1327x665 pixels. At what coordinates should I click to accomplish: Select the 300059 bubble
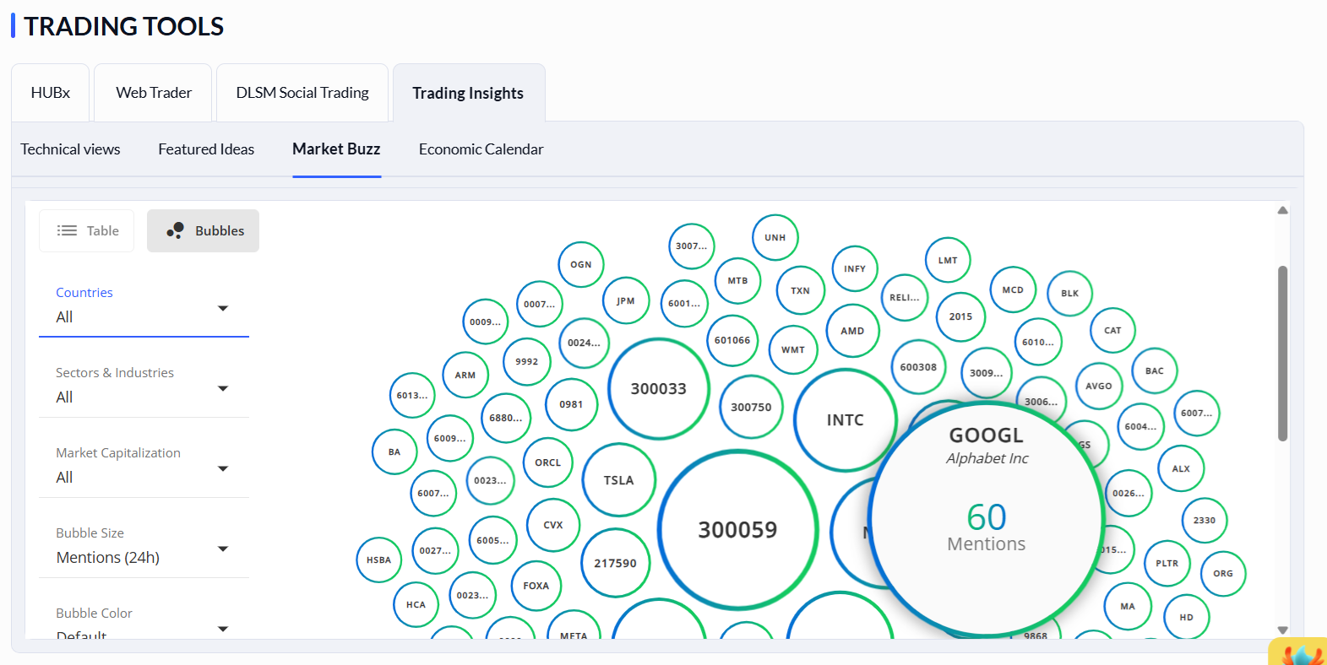point(737,529)
